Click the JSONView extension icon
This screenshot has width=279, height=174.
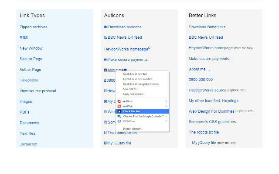pos(119,121)
